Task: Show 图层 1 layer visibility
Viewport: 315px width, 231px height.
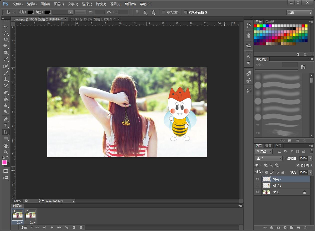Action: tap(258, 185)
